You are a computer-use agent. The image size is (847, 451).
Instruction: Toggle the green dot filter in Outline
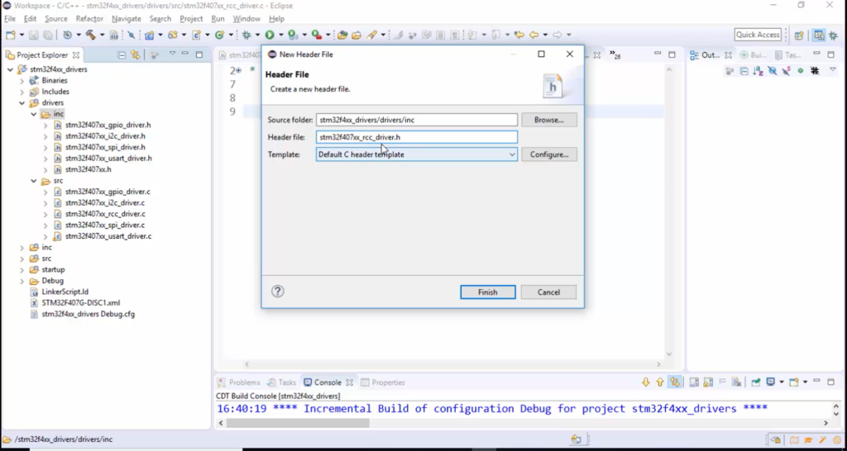point(801,71)
